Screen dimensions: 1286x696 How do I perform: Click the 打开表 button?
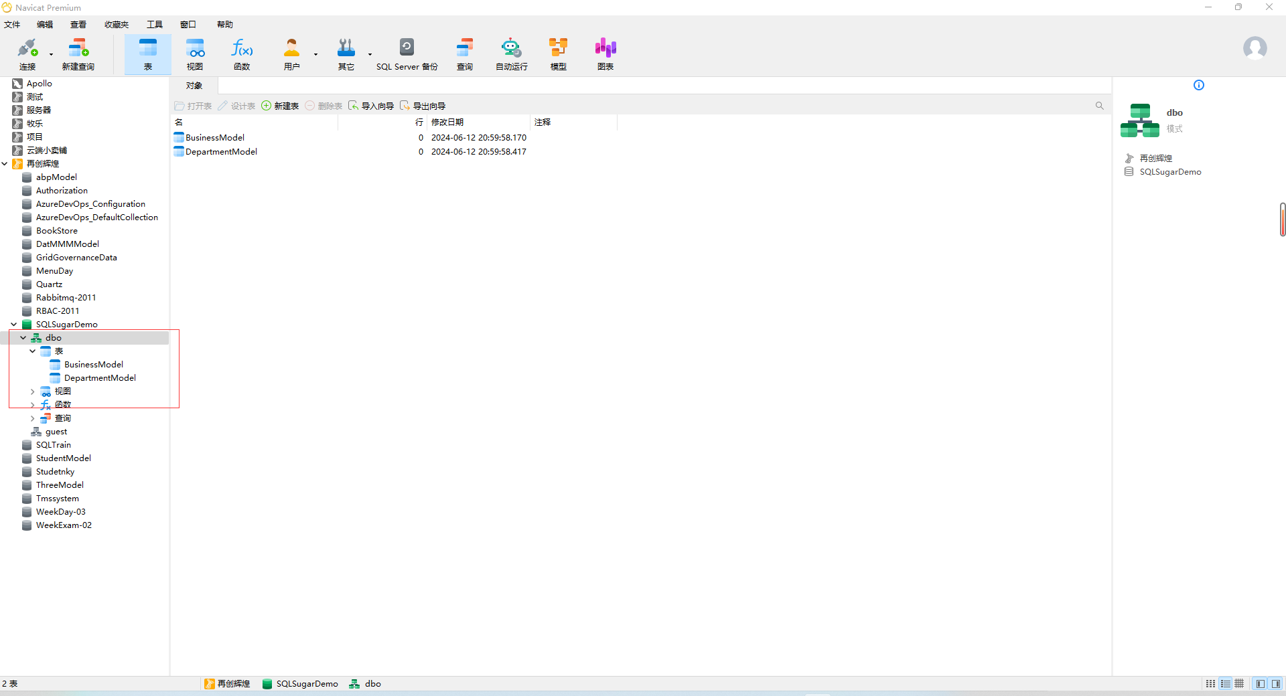[193, 106]
